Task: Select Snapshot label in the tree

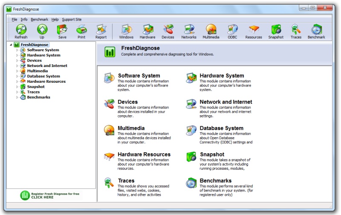Action: pyautogui.click(x=36, y=87)
